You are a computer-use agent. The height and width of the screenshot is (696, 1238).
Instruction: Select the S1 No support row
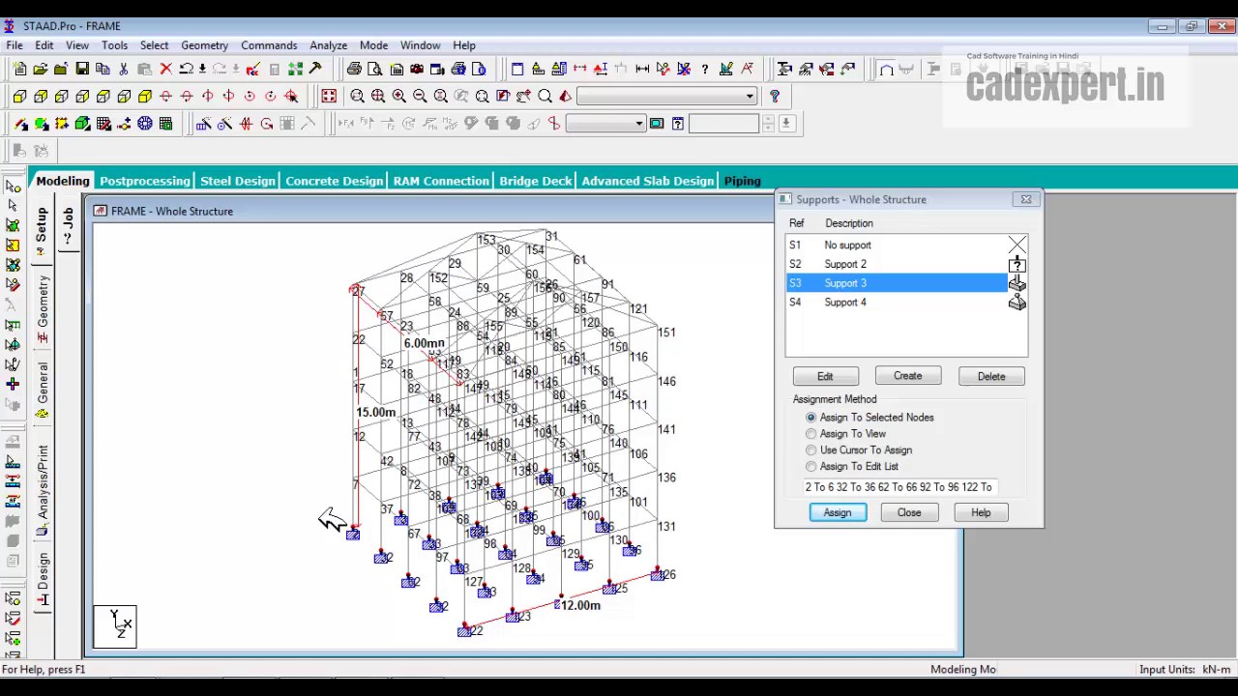click(x=906, y=246)
